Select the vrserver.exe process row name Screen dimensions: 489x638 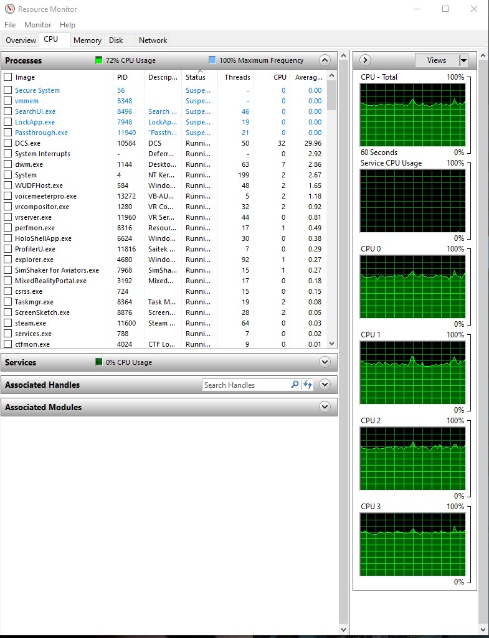(x=34, y=217)
